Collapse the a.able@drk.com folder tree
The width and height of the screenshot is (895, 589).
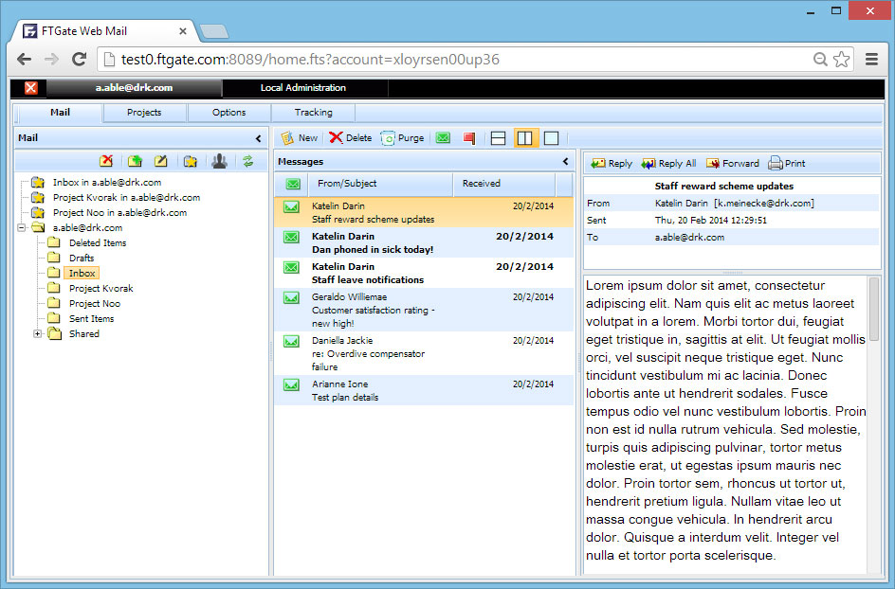tap(22, 227)
